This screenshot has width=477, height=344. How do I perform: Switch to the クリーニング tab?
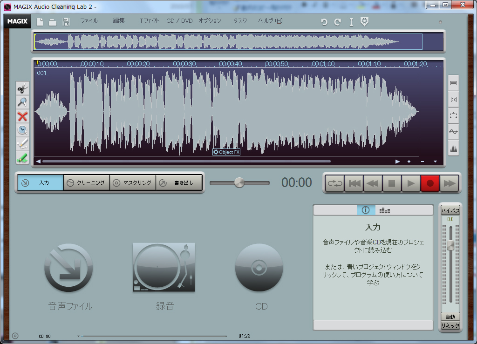pyautogui.click(x=87, y=183)
